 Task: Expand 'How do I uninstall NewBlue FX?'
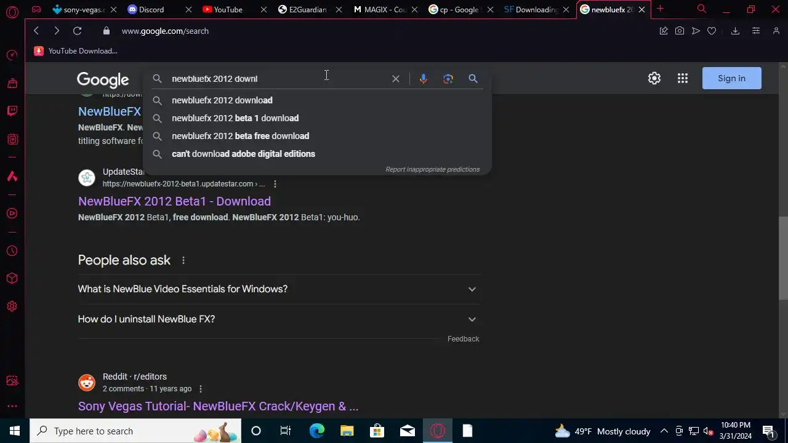point(278,319)
